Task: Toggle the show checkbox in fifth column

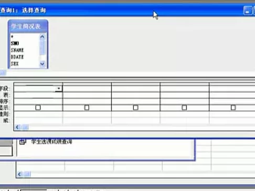Action: click(233, 108)
